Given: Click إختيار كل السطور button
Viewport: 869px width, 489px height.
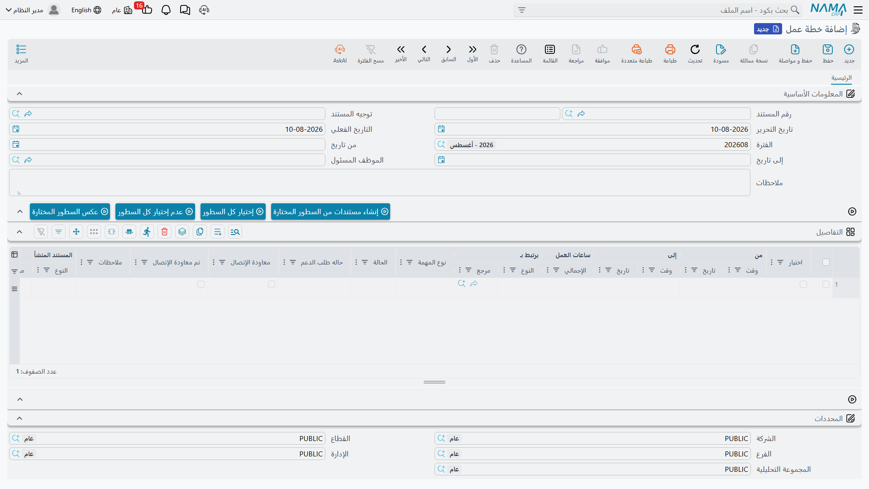Looking at the screenshot, I should [233, 211].
